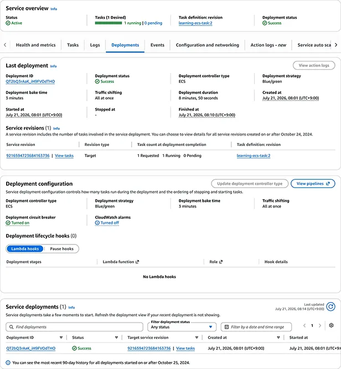Click Info link next to Last deployment
341x369 pixels.
point(54,66)
